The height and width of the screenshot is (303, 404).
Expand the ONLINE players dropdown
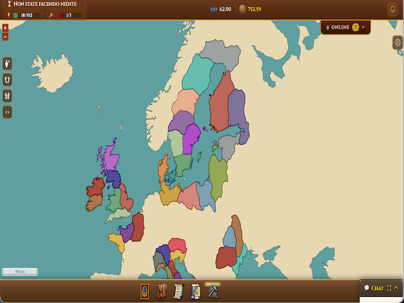coord(363,27)
